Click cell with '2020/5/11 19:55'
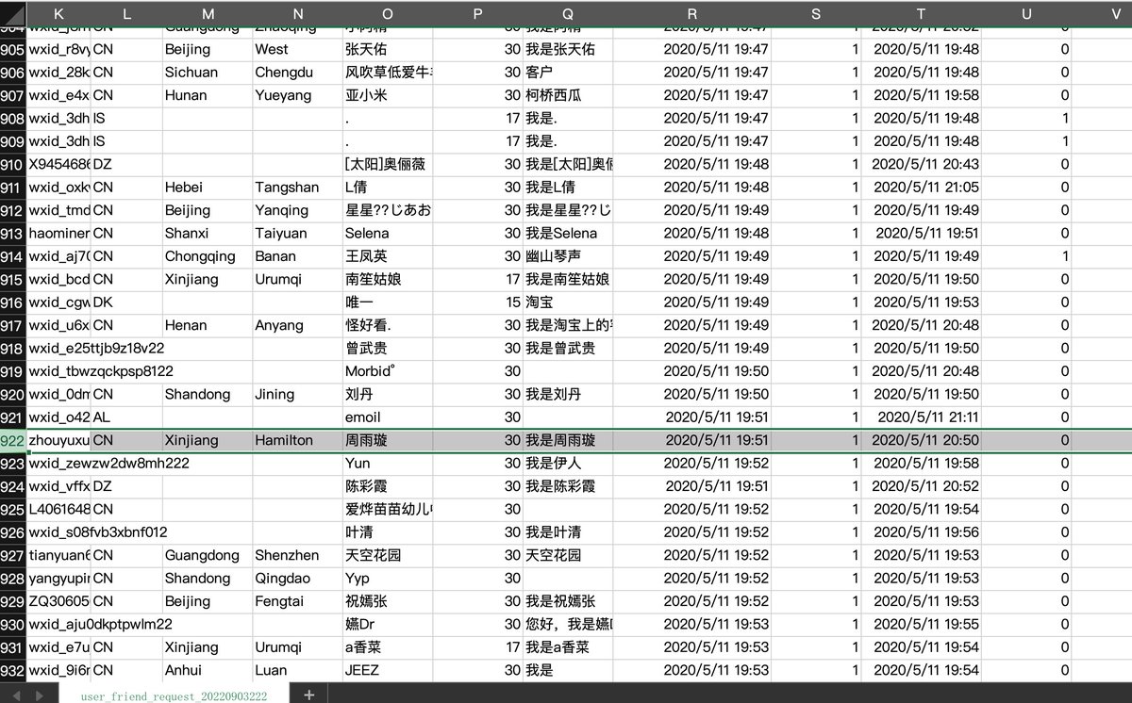This screenshot has width=1132, height=703. click(921, 624)
